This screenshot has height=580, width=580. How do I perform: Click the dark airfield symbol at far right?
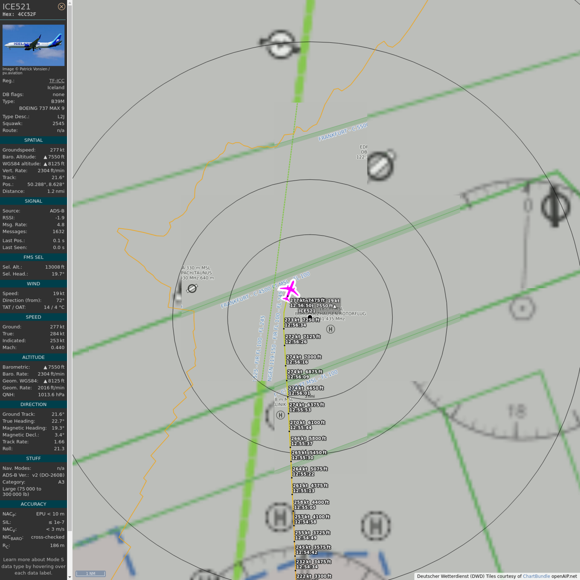click(x=555, y=207)
